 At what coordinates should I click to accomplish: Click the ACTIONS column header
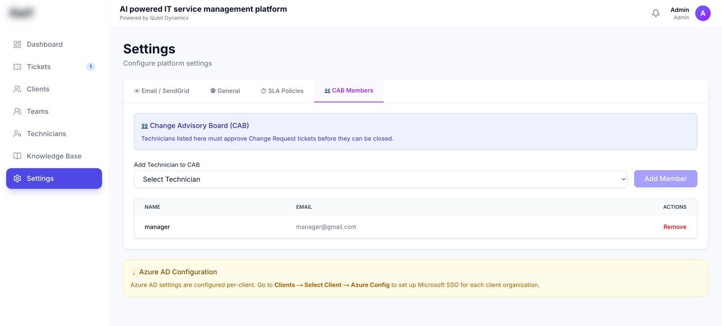click(x=675, y=207)
